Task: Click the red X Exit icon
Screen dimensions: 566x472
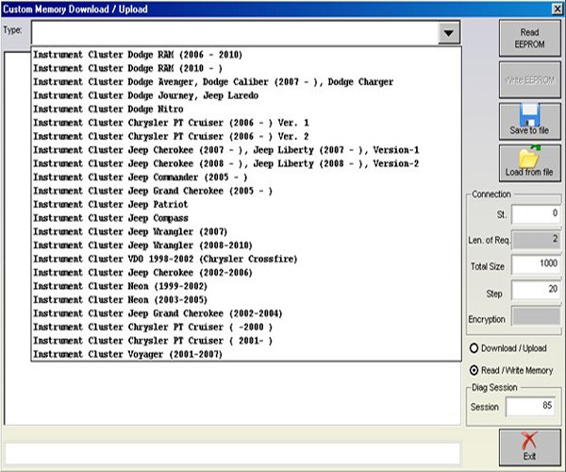Action: (x=529, y=440)
